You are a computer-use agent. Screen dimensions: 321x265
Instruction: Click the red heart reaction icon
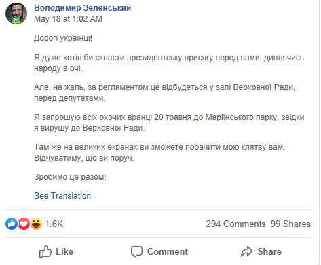[24, 224]
